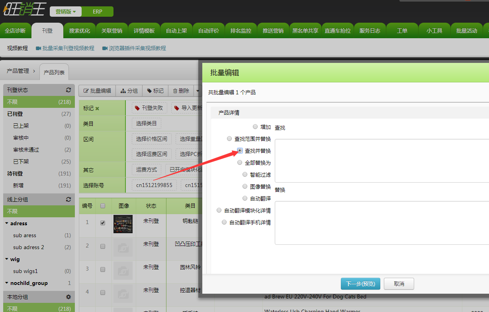Filter by 已下架 status

click(x=39, y=162)
